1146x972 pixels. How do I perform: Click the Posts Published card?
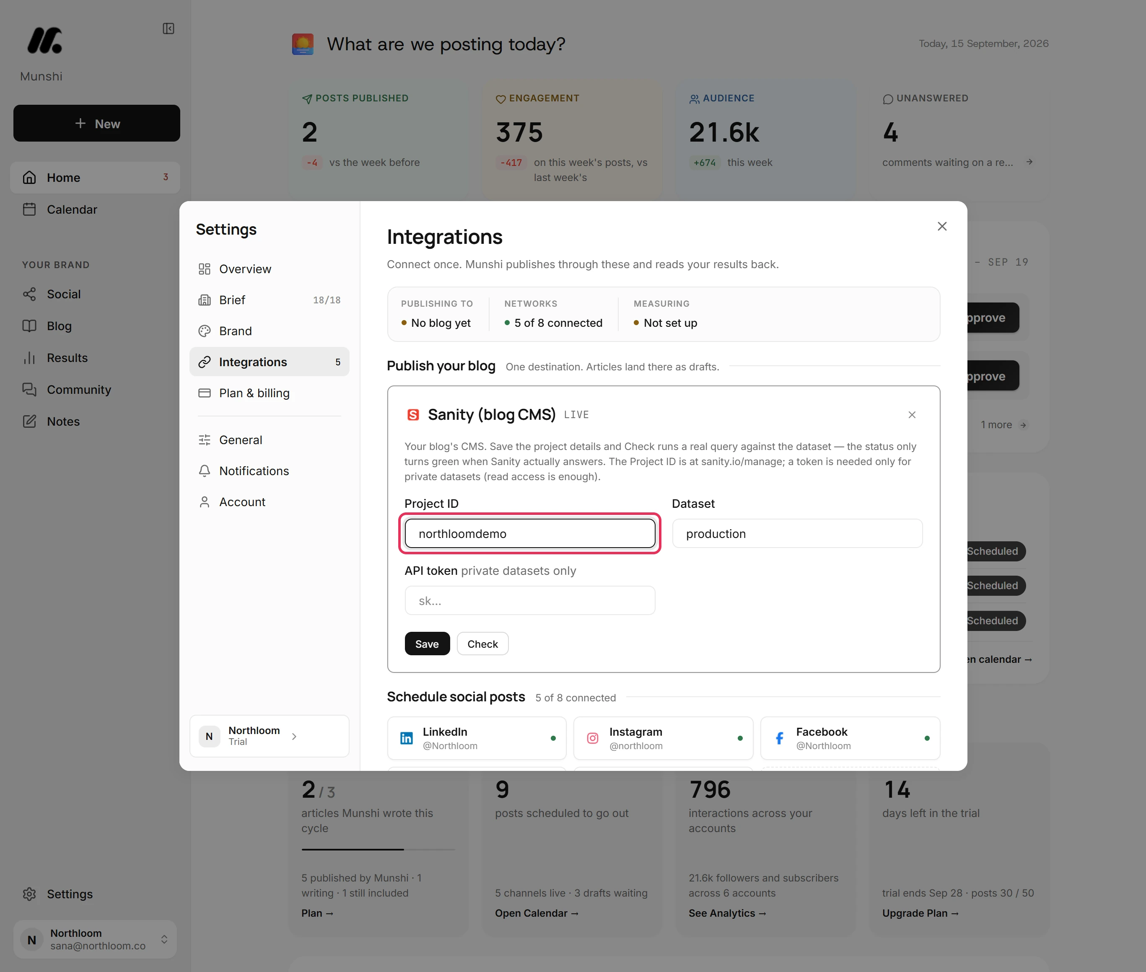tap(378, 140)
